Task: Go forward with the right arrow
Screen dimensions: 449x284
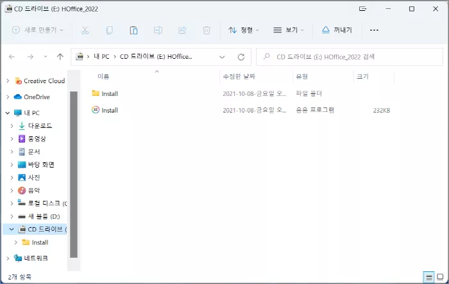Action: coord(30,57)
